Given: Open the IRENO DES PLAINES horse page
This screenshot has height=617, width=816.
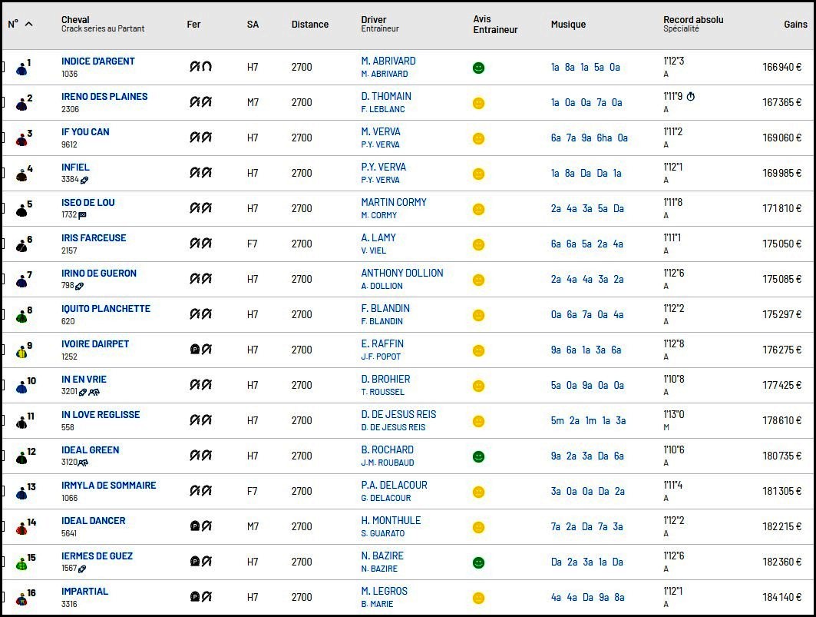Looking at the screenshot, I should (104, 97).
